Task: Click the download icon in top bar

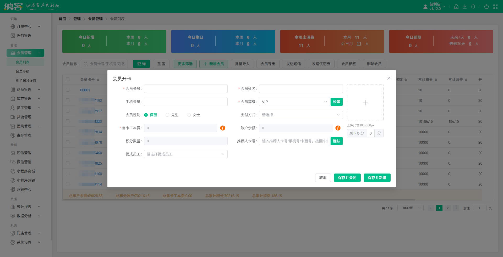Action: (464, 7)
